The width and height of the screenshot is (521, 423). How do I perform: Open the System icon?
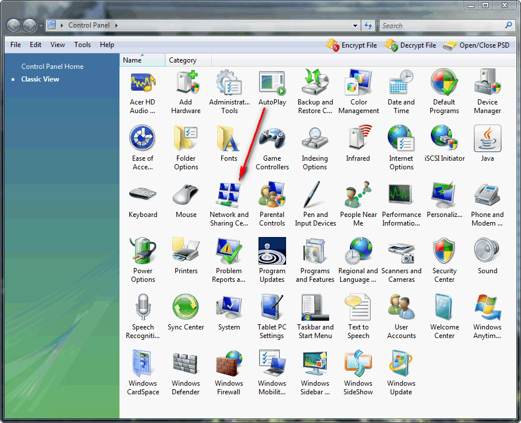[229, 307]
